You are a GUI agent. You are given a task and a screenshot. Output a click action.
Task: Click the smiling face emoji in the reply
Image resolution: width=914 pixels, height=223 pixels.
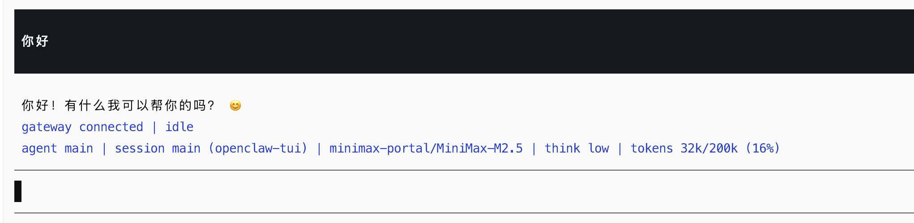235,106
